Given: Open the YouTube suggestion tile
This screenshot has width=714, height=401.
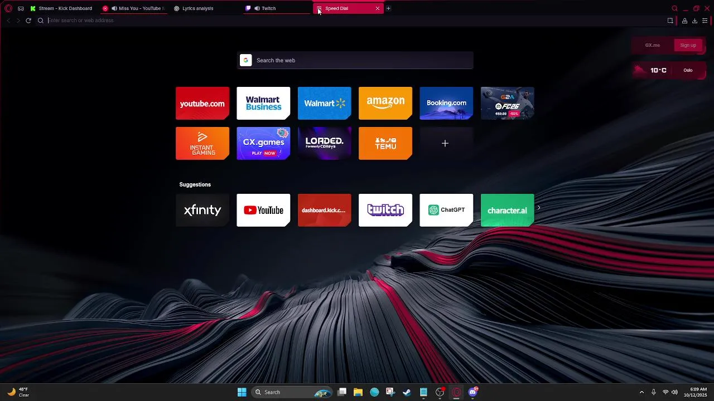Looking at the screenshot, I should [x=263, y=210].
